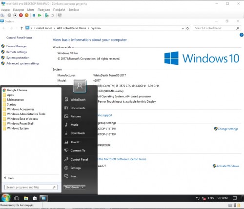
Task: Click the Windows Start orb
Action: pos(6,198)
